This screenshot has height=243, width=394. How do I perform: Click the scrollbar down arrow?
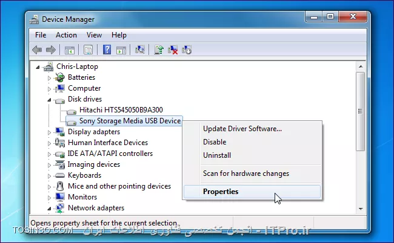[x=361, y=209]
